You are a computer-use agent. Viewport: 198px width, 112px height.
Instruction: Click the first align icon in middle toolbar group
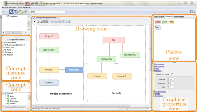pos(53,22)
